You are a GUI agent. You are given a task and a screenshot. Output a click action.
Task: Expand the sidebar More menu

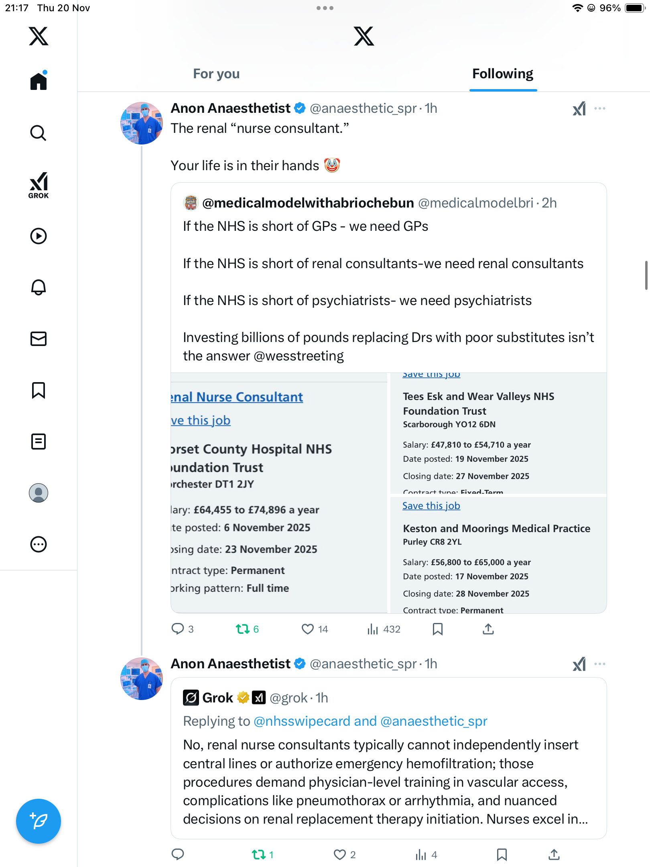[x=39, y=544]
